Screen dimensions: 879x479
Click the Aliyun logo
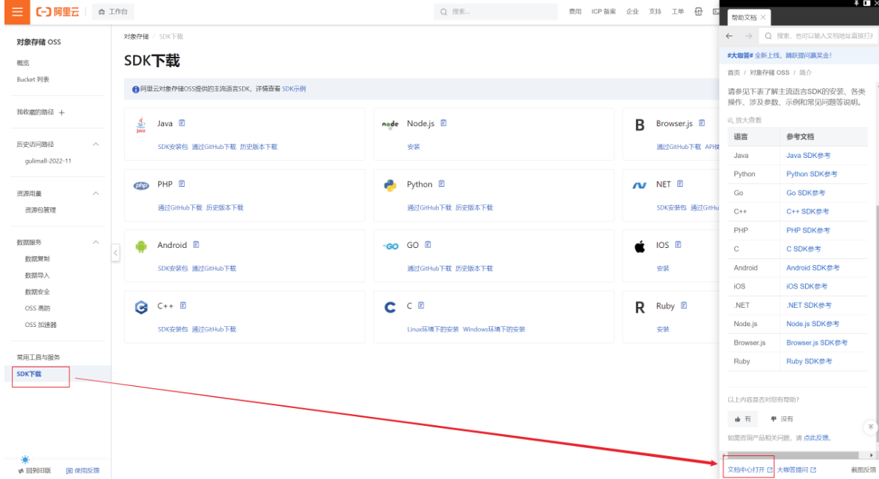click(58, 12)
